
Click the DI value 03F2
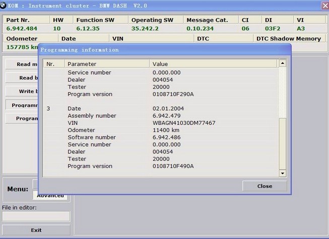coord(273,29)
